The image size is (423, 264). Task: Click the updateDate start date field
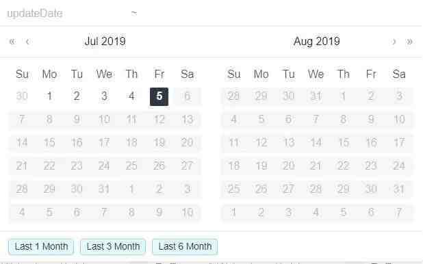tap(68, 13)
